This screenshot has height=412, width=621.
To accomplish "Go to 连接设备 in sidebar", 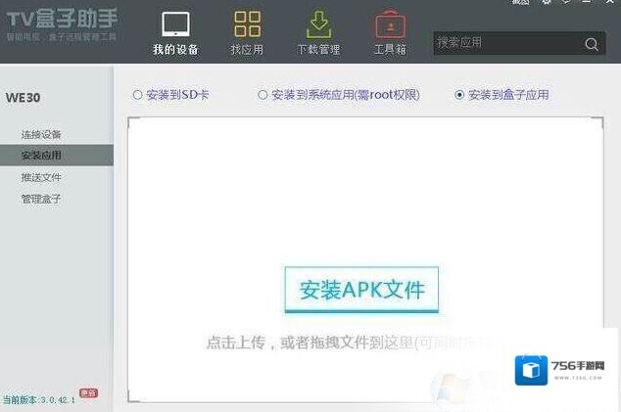I will click(x=41, y=134).
